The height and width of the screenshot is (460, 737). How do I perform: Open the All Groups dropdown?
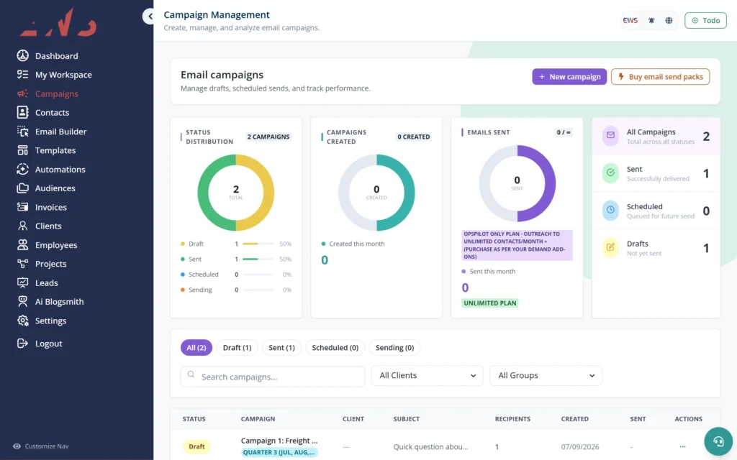click(x=546, y=375)
